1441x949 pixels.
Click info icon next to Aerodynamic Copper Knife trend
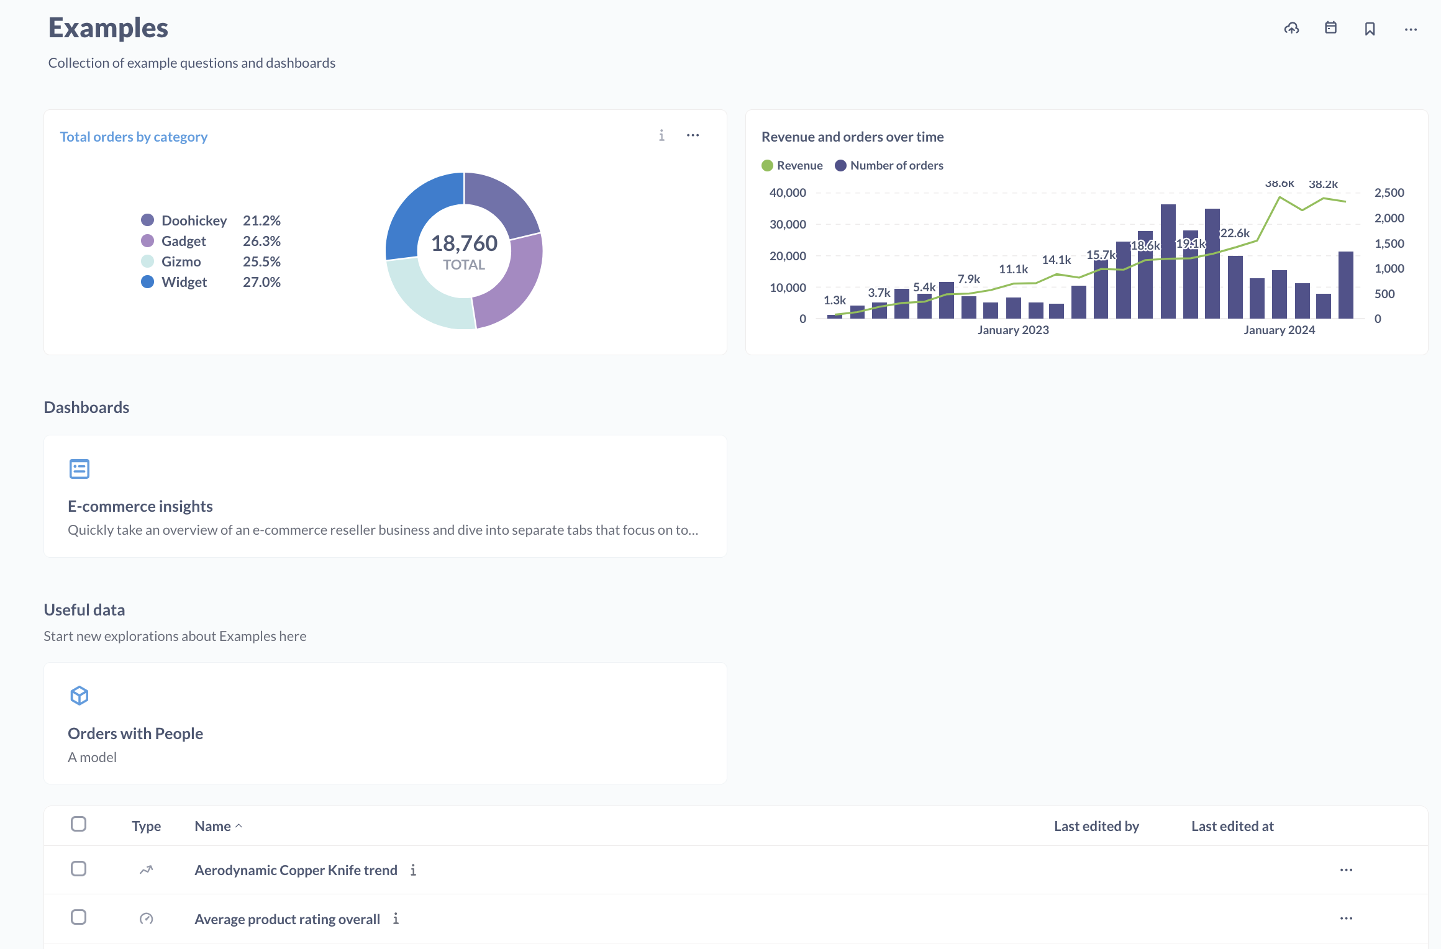pyautogui.click(x=413, y=870)
